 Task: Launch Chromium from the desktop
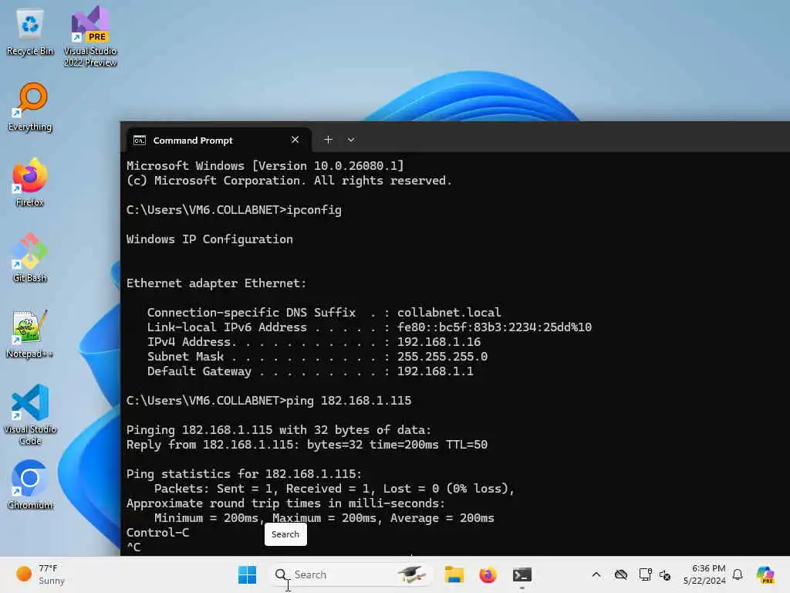[x=30, y=485]
